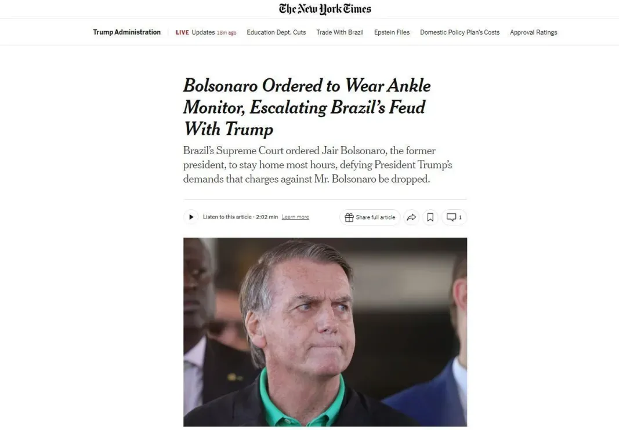Click the Learn more link

[x=295, y=217]
